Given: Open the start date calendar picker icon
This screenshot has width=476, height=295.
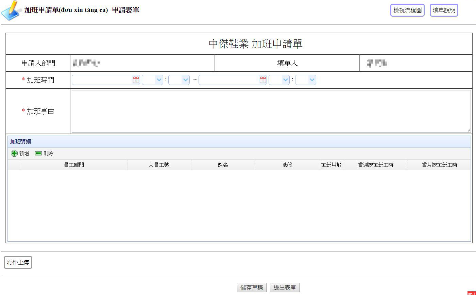Looking at the screenshot, I should click(136, 80).
